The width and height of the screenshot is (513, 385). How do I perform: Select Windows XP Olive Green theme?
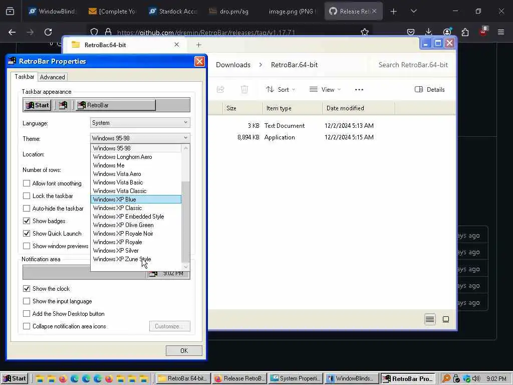pyautogui.click(x=136, y=225)
